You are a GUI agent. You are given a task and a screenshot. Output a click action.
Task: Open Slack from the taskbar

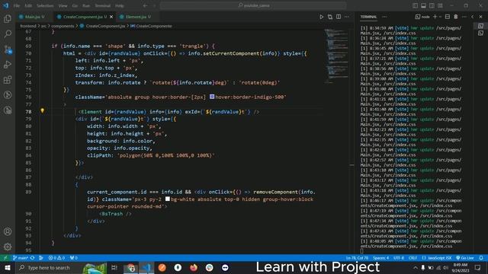coord(209,267)
